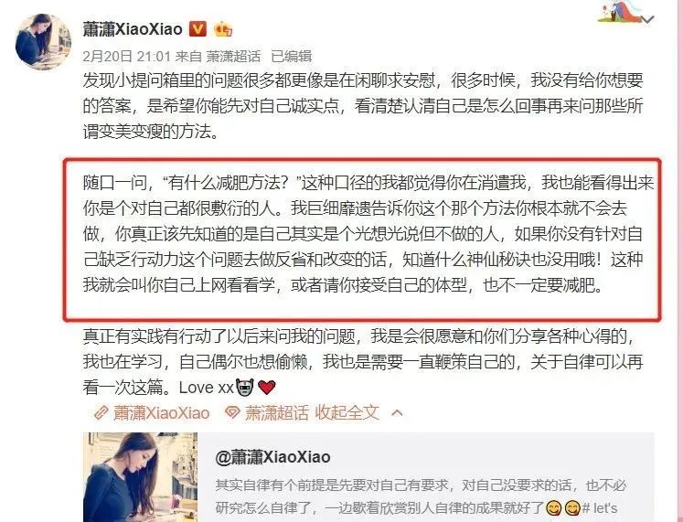Open the 萧潇超话 source link beside the timestamp

click(233, 56)
